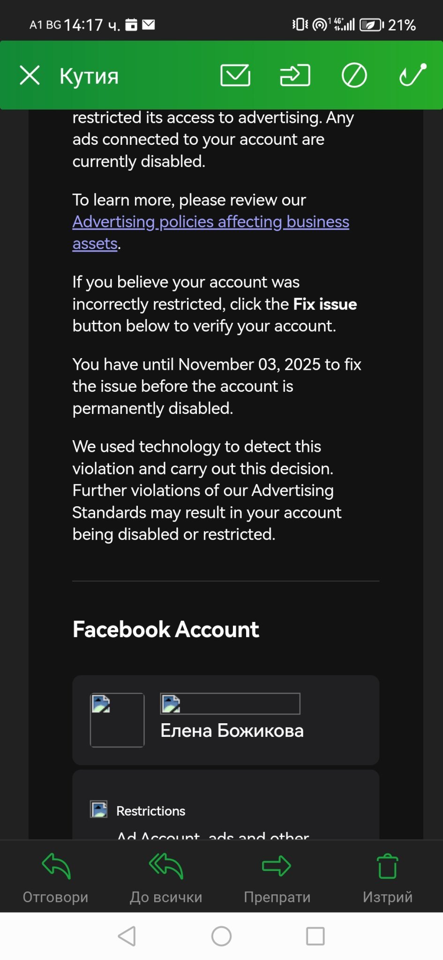The height and width of the screenshot is (960, 443).
Task: Tap the mark-as-unread envelope icon
Action: coord(235,75)
